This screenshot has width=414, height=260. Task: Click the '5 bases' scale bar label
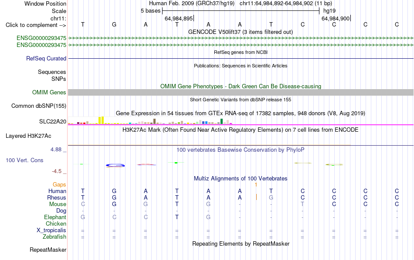pos(150,11)
